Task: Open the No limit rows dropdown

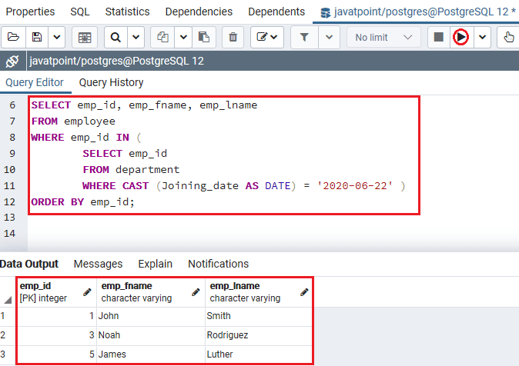Action: coord(383,37)
